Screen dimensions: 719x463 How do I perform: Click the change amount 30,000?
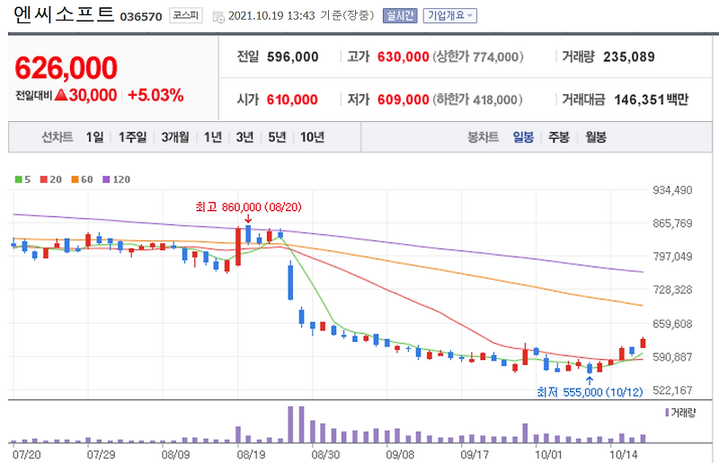click(x=93, y=95)
